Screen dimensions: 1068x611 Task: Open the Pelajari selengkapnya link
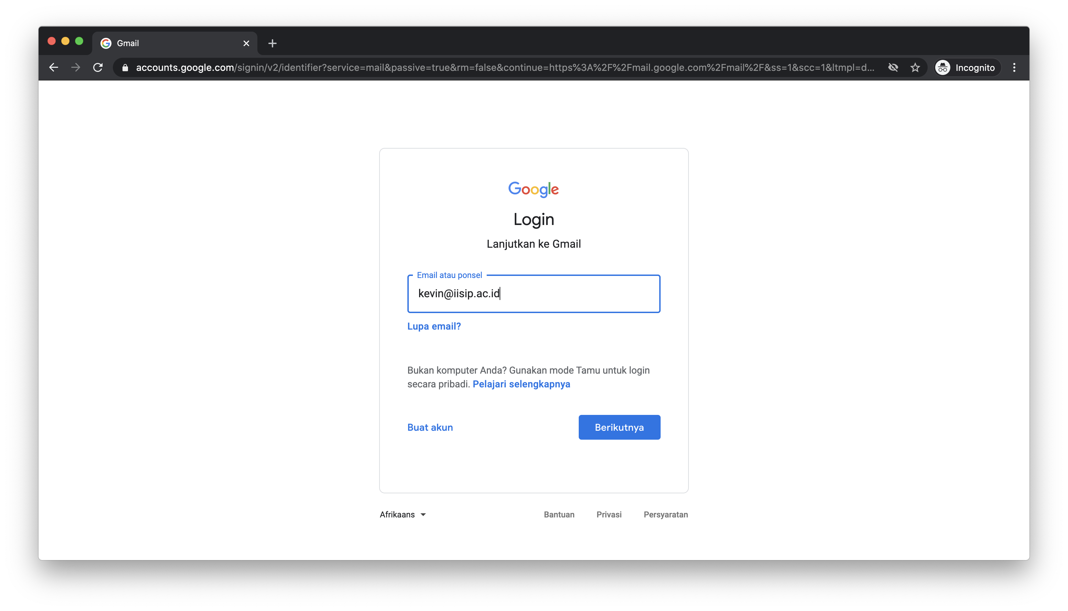pyautogui.click(x=521, y=384)
